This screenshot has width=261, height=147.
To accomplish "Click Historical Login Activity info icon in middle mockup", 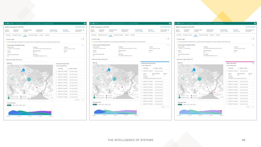I will tap(107, 59).
